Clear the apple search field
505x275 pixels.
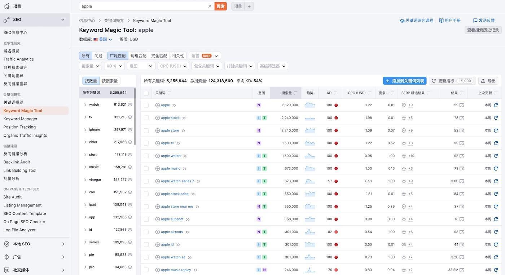(x=210, y=6)
